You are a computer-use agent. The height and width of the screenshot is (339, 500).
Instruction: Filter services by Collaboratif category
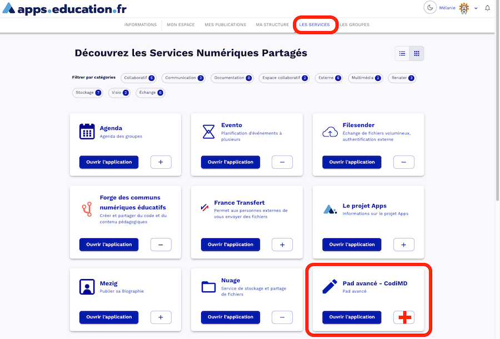click(139, 78)
